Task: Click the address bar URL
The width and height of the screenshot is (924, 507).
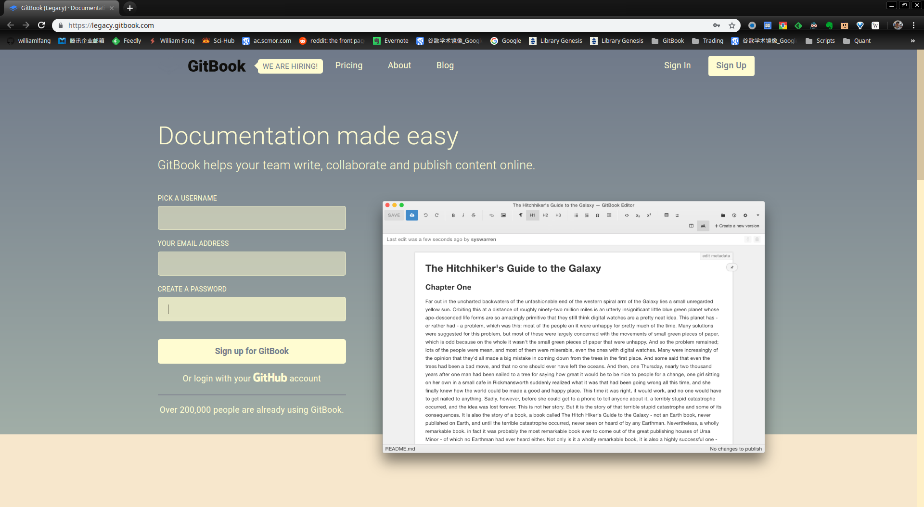Action: pos(111,25)
